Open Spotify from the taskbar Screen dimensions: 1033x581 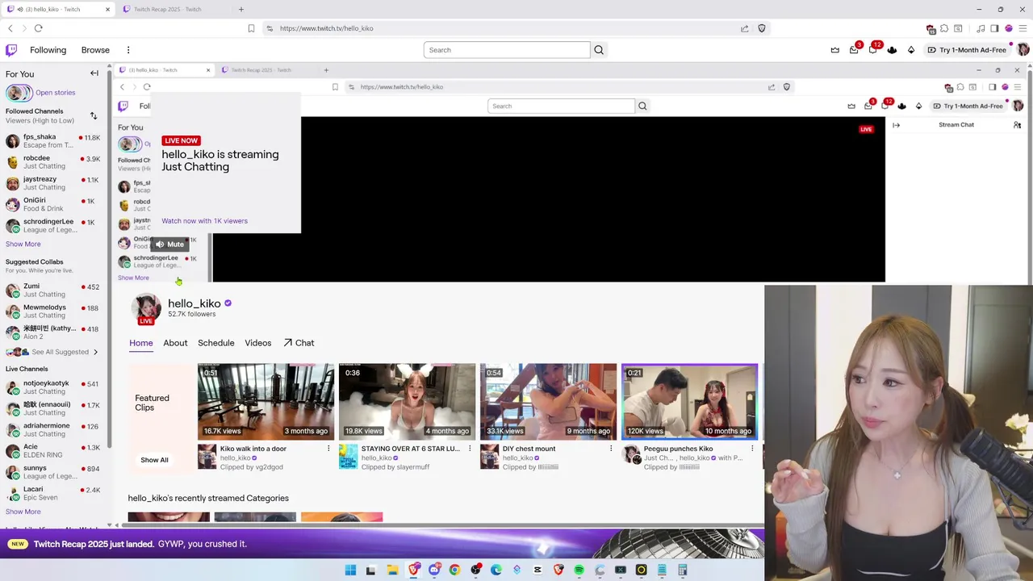coord(579,570)
